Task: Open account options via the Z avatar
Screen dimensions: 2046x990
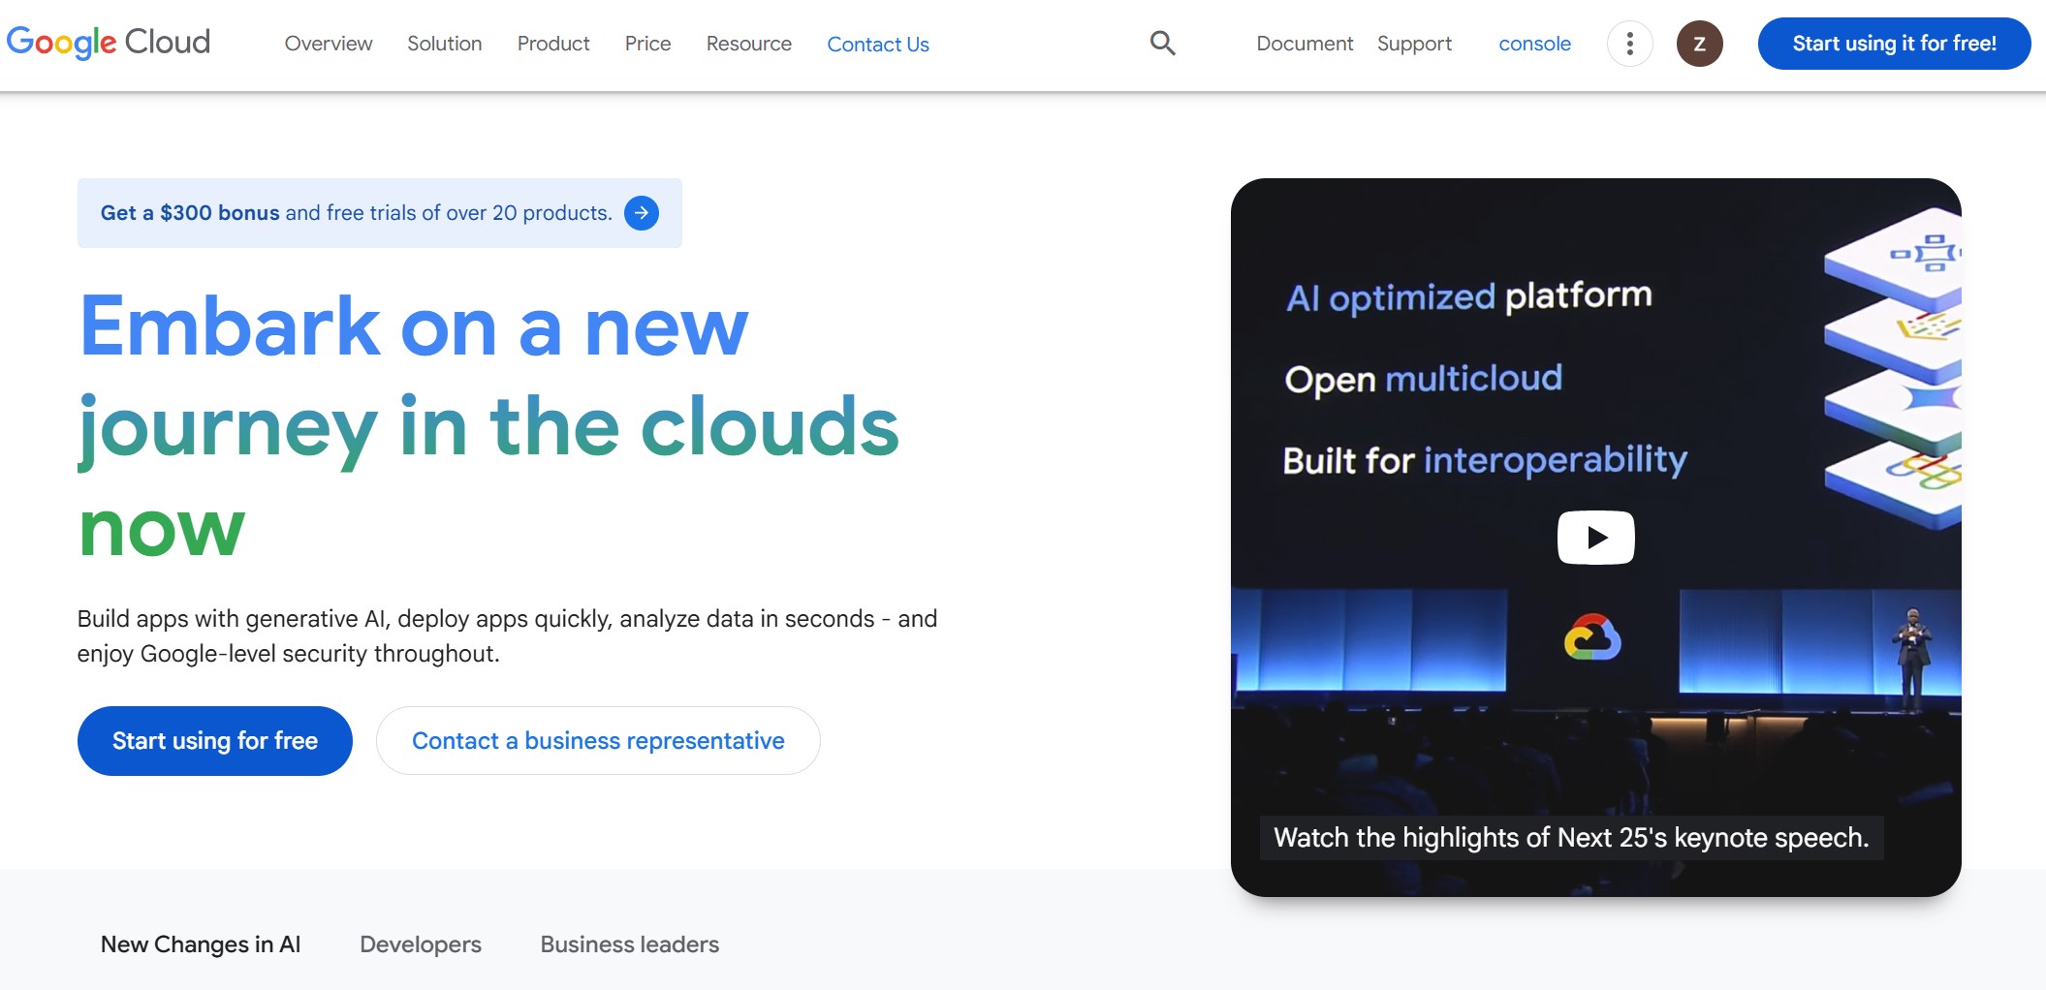Action: pyautogui.click(x=1699, y=44)
